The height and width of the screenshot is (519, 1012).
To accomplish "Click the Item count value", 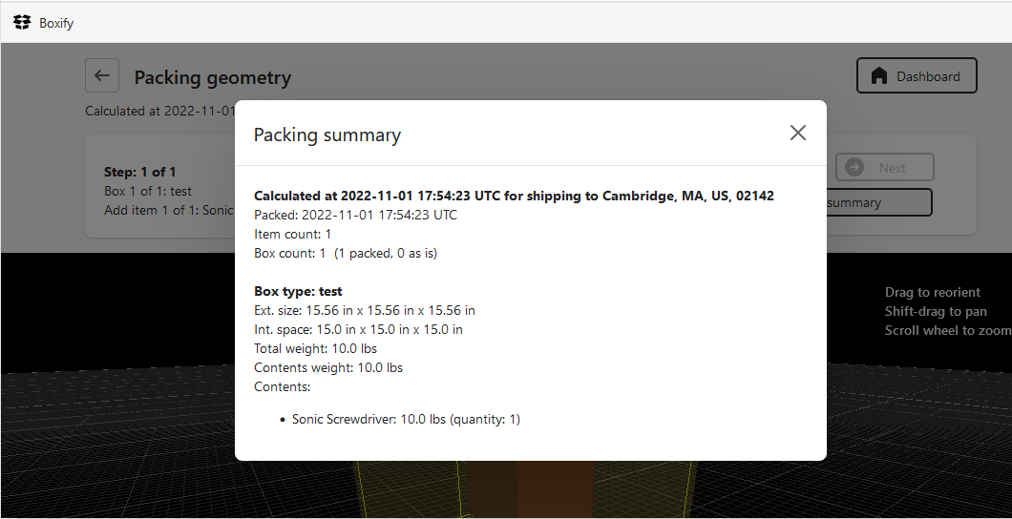I will pos(328,234).
